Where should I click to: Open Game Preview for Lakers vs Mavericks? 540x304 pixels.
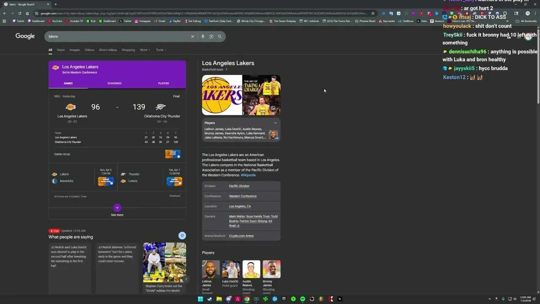105,182
